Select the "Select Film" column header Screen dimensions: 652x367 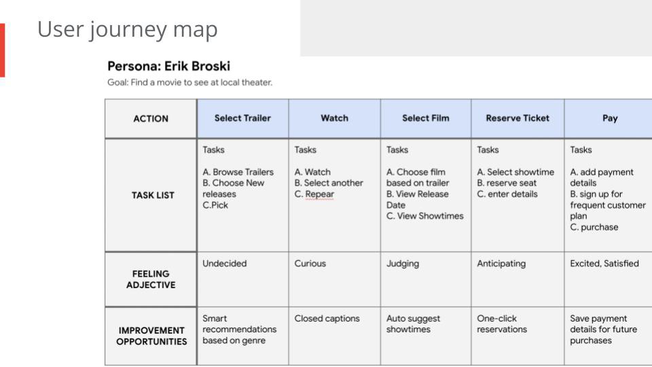426,118
